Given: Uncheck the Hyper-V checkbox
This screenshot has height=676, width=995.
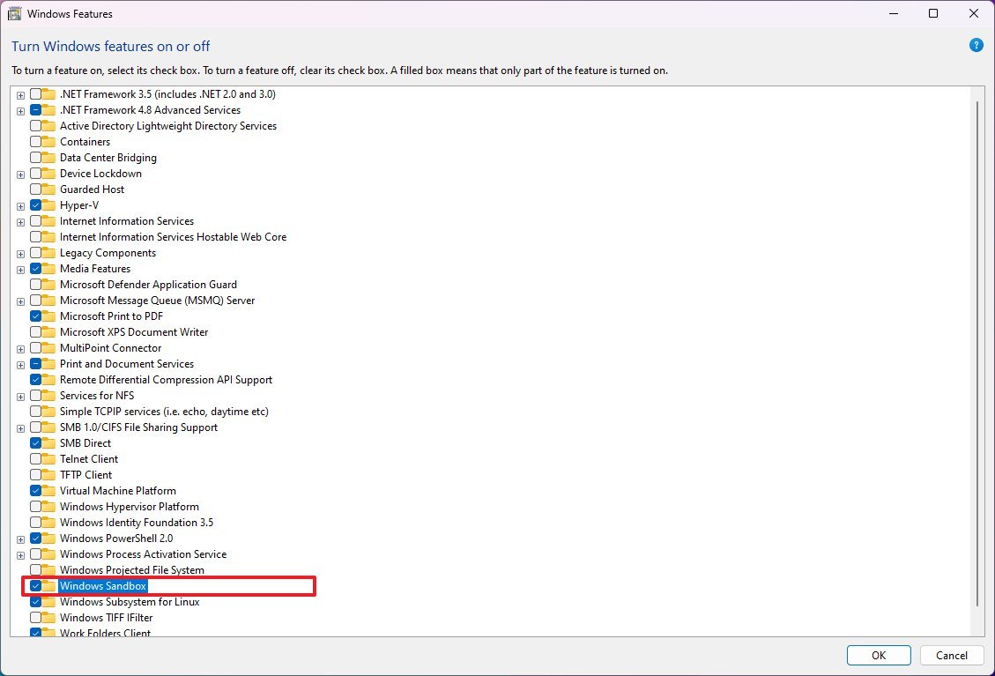Looking at the screenshot, I should (35, 205).
